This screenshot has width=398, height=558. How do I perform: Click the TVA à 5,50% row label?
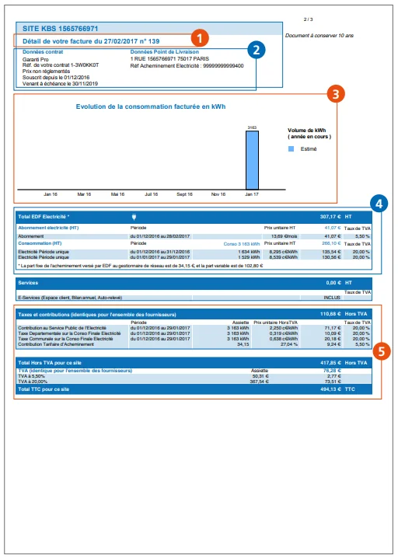coord(31,376)
